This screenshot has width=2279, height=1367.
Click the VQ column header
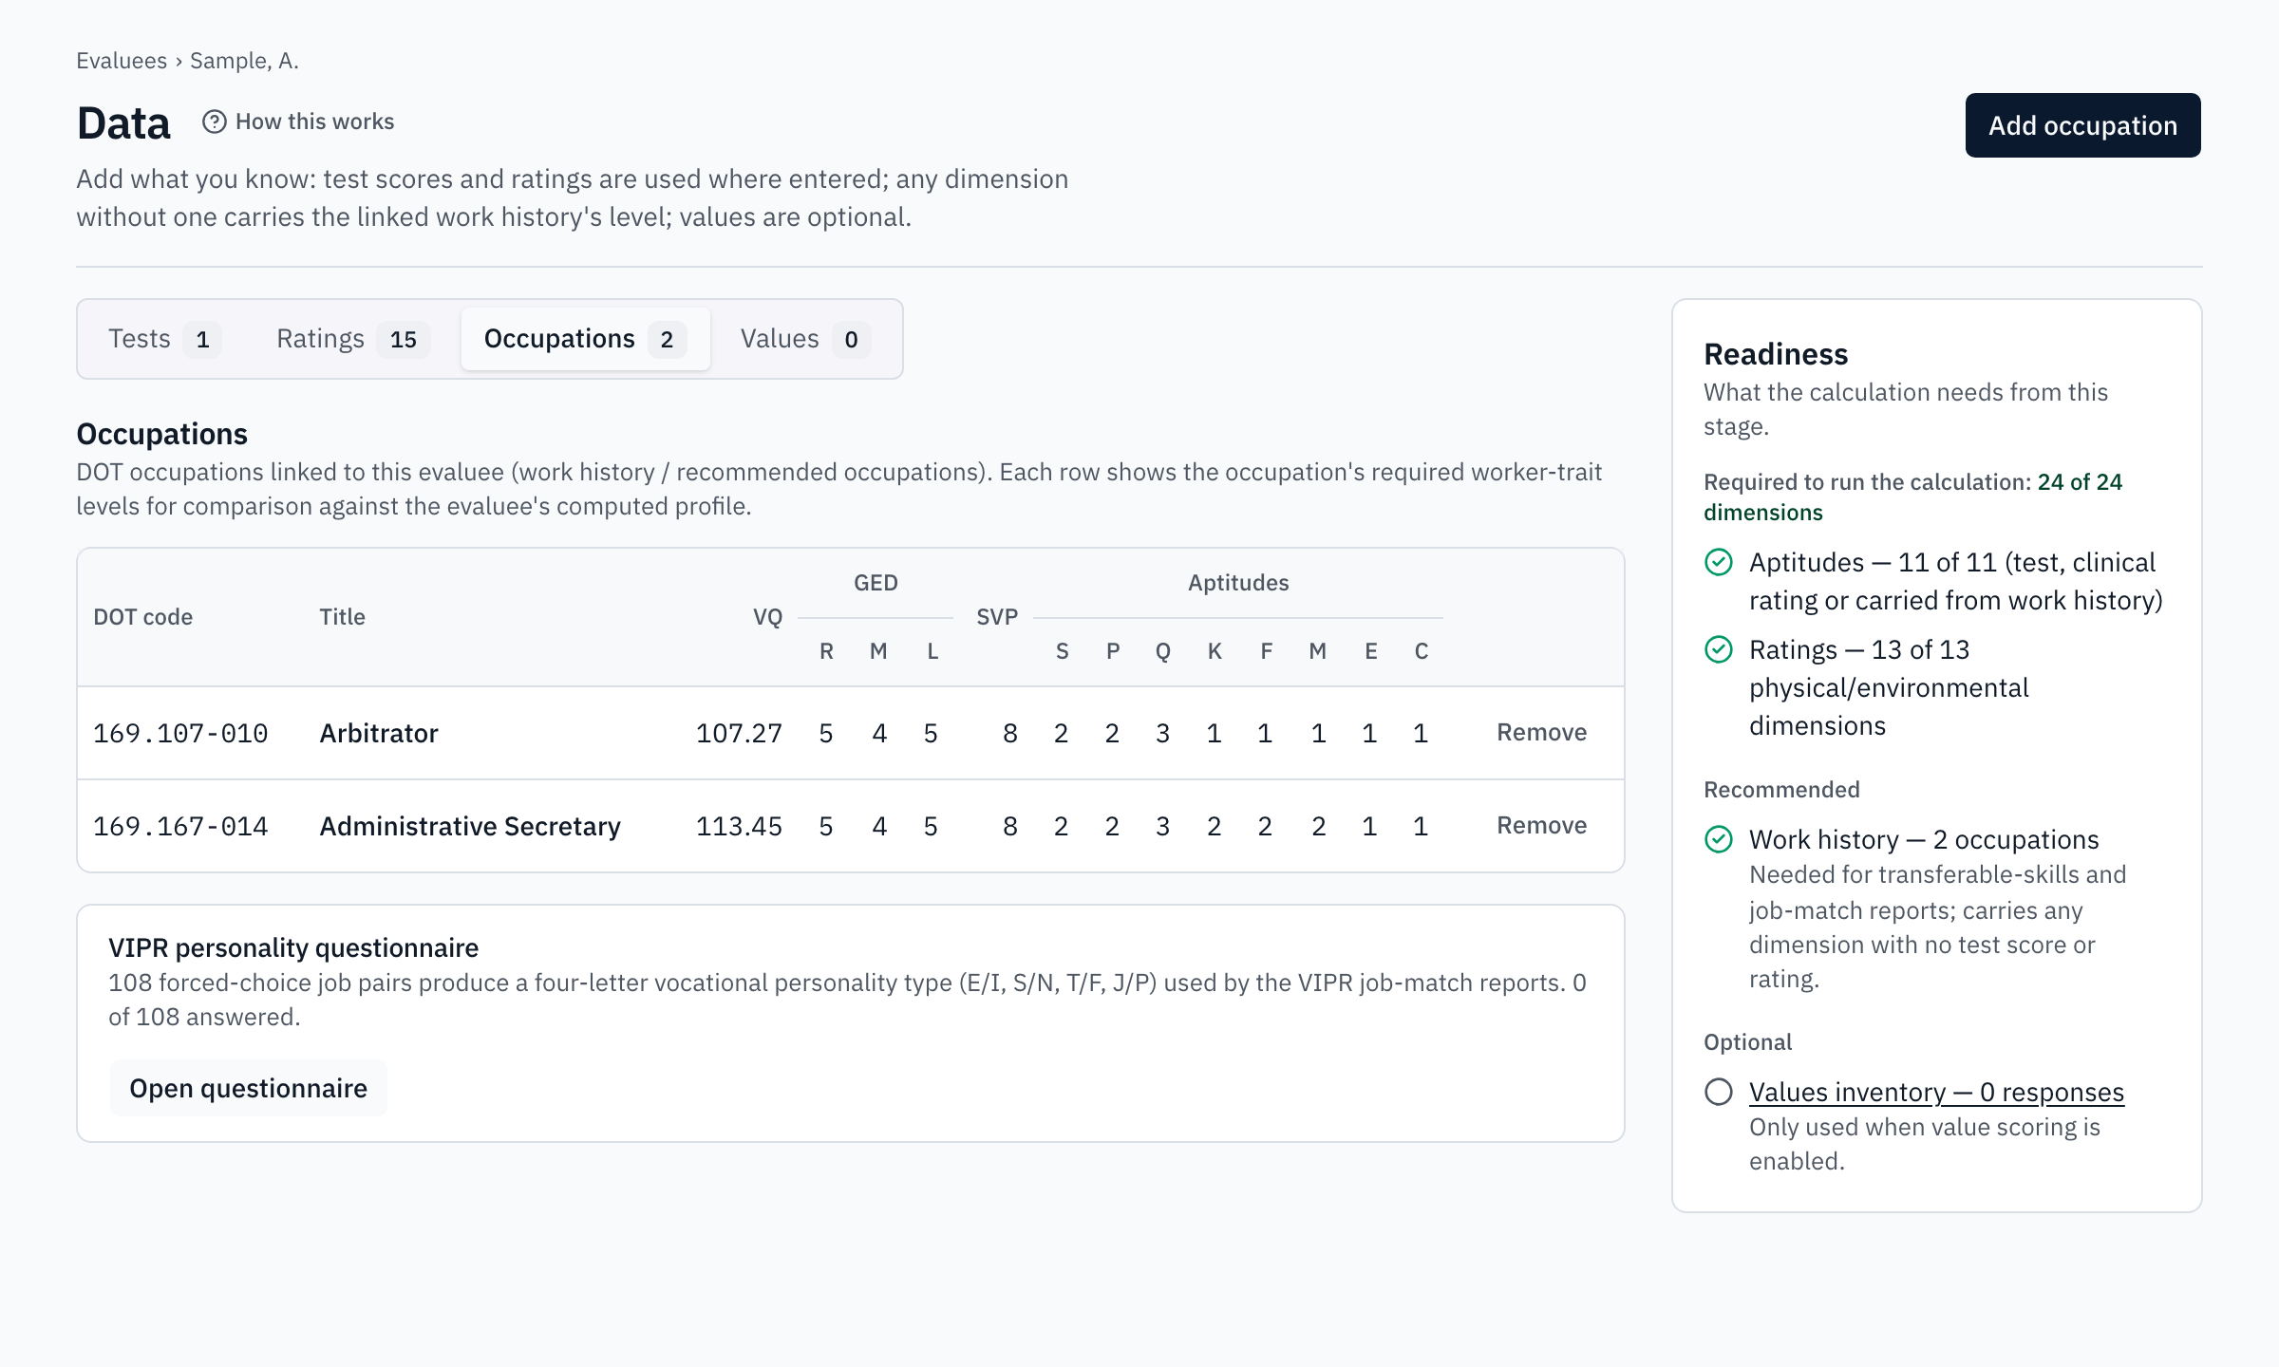tap(767, 617)
